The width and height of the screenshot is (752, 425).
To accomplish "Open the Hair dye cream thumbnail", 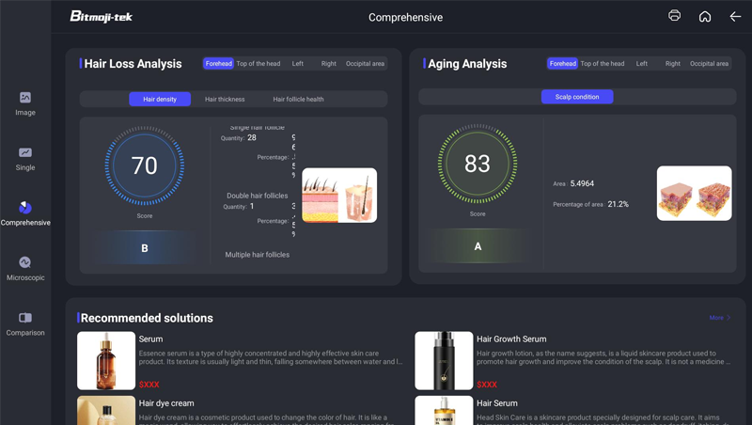I will coord(106,410).
